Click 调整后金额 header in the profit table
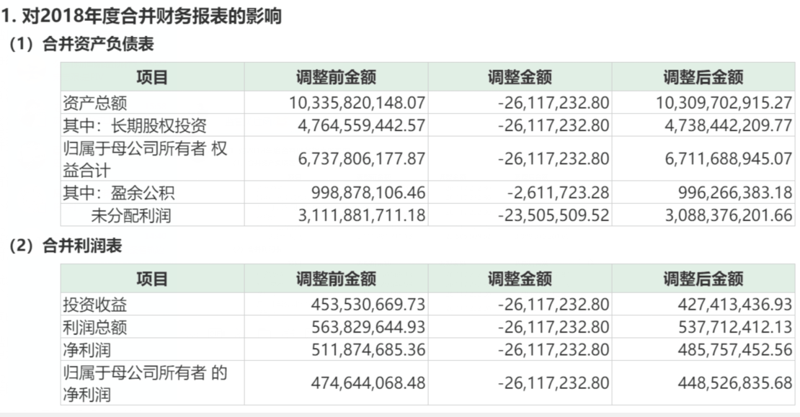This screenshot has width=800, height=417. click(x=703, y=279)
